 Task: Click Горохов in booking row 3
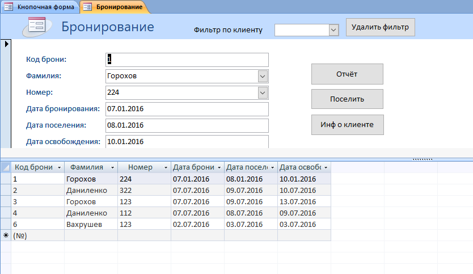coord(91,201)
